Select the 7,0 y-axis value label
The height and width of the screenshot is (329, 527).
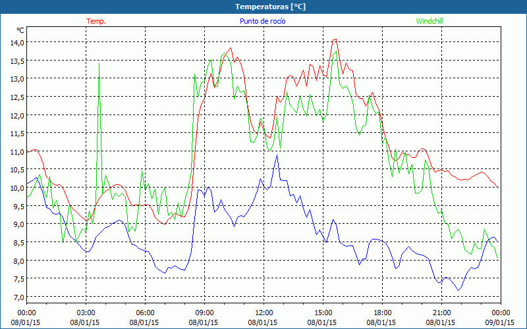[x=16, y=297]
